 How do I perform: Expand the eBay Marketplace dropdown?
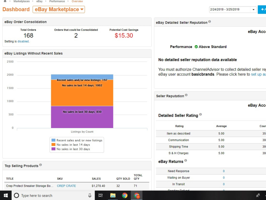coord(59,9)
